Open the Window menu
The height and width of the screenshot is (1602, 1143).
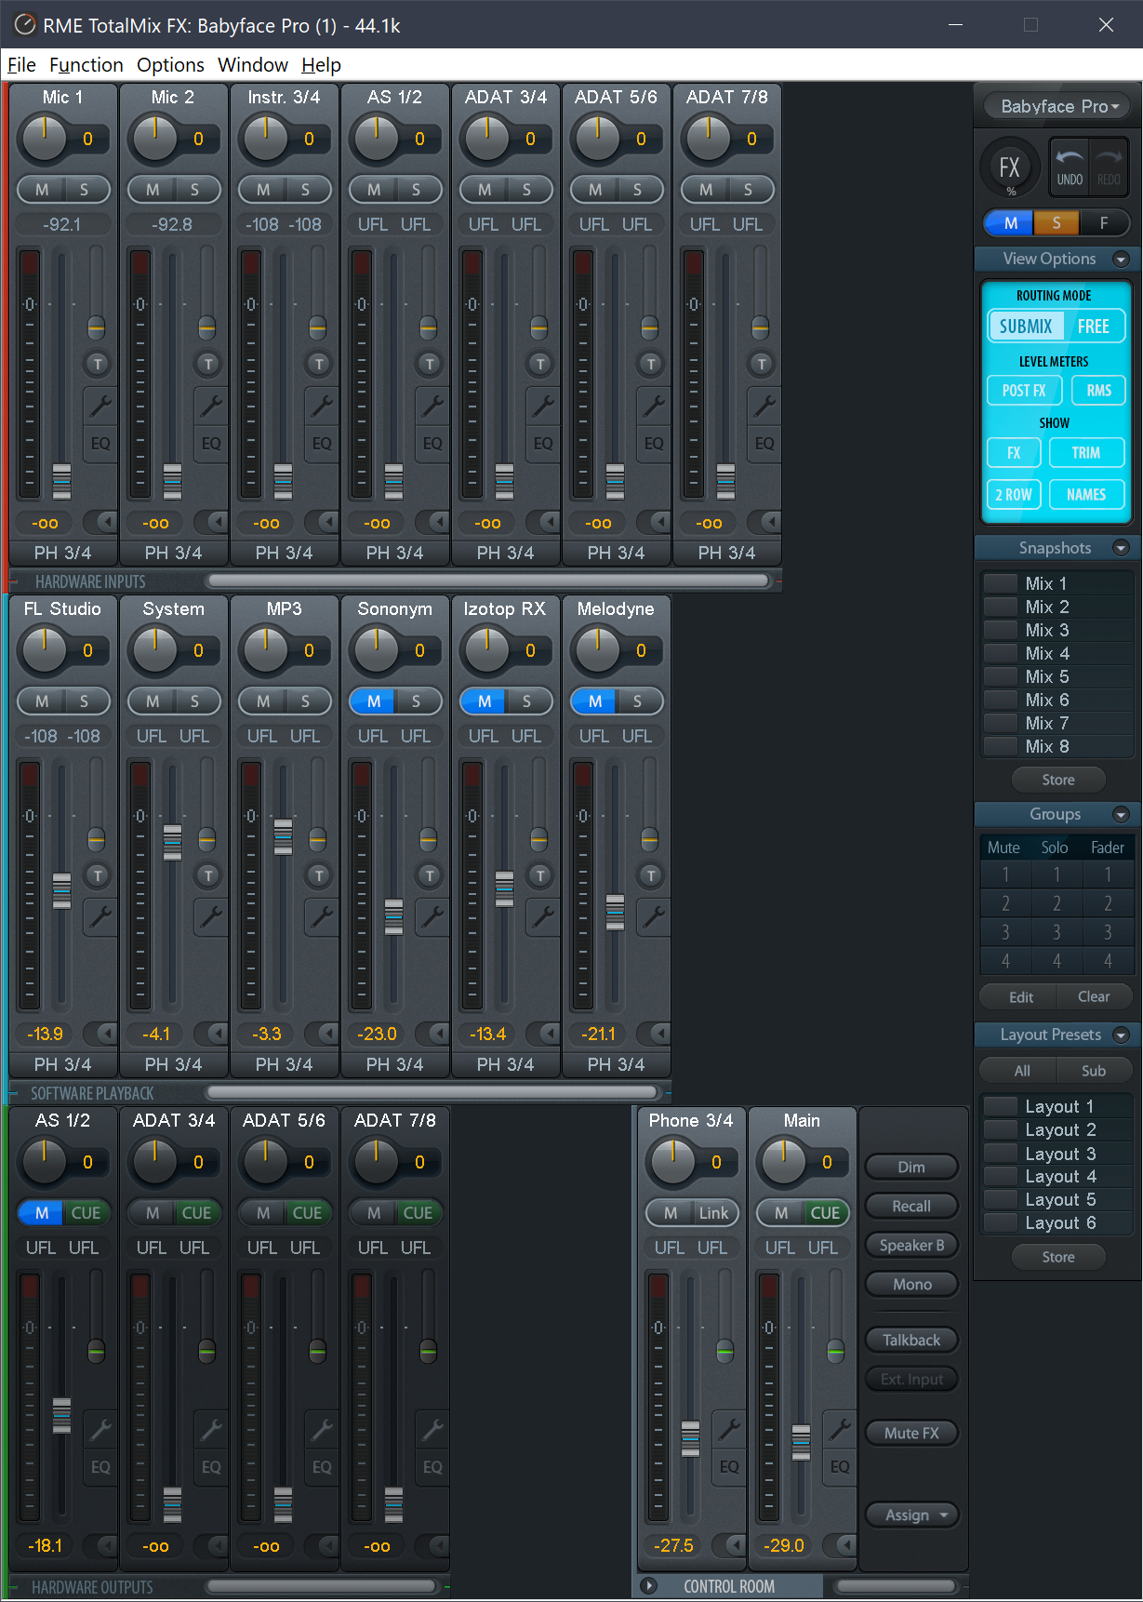click(x=253, y=65)
